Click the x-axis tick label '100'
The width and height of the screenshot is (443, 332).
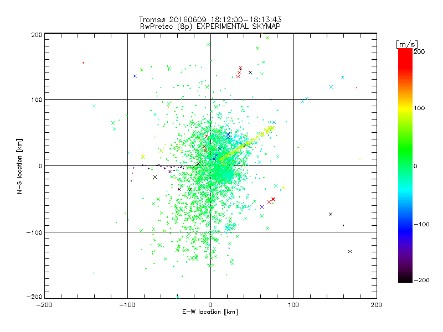coord(293,305)
